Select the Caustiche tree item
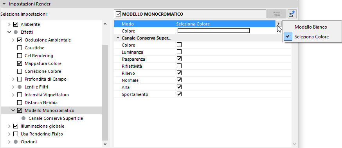 [x=34, y=48]
